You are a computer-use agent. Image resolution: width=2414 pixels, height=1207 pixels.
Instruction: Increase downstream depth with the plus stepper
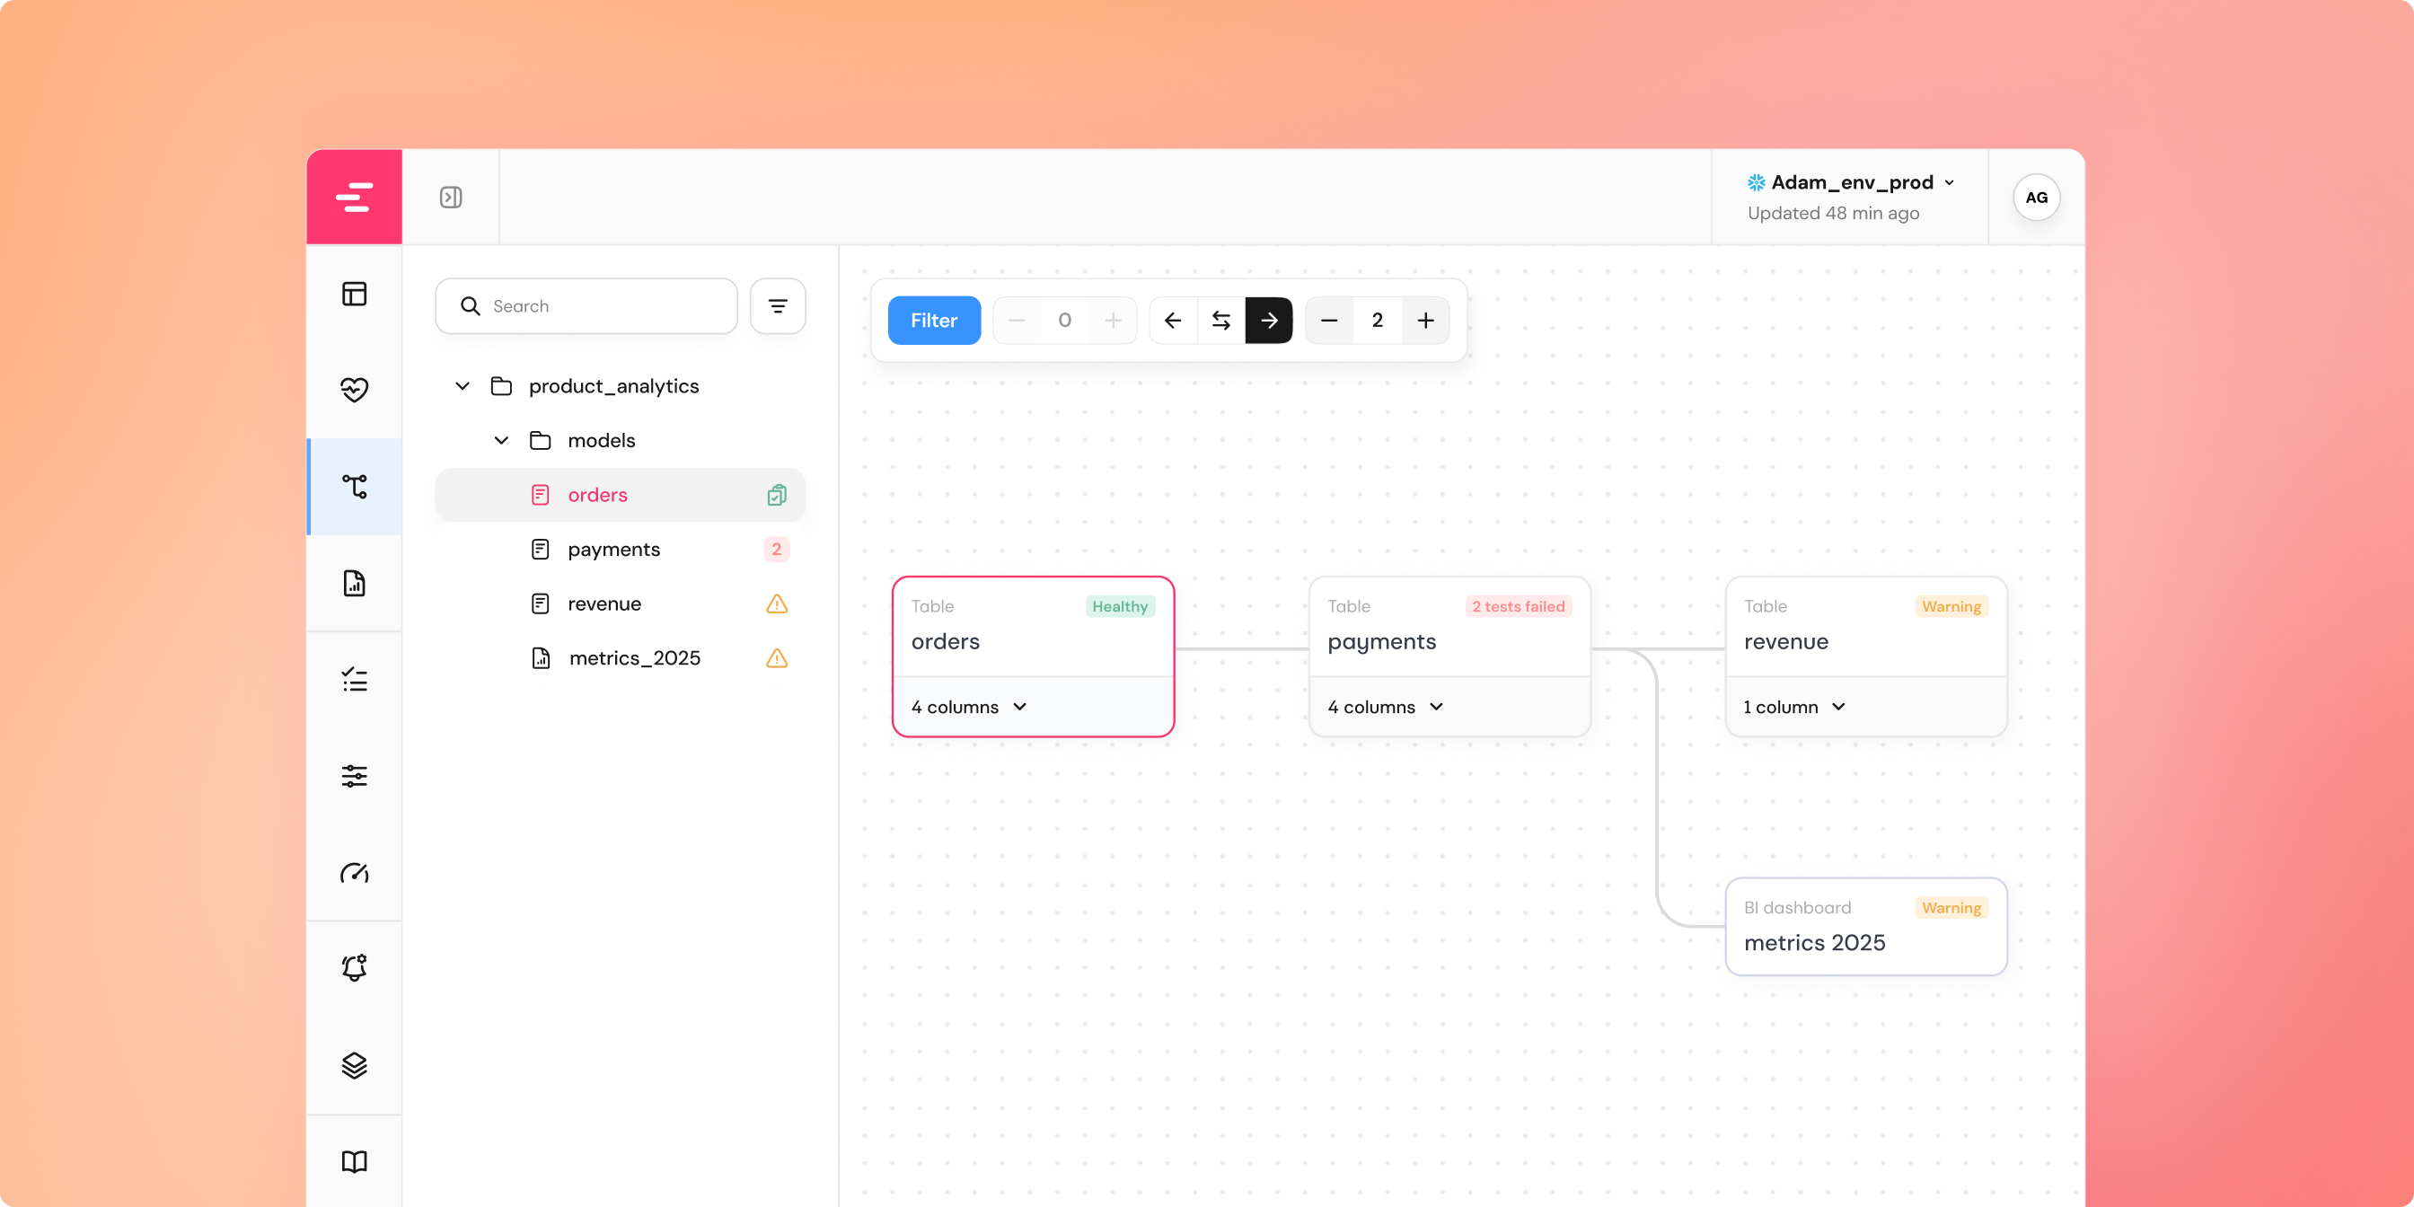click(x=1424, y=320)
